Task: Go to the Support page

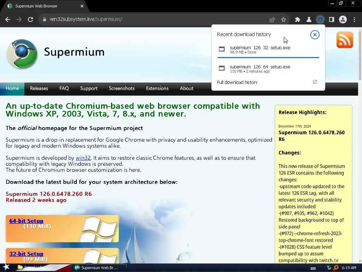Action: point(89,89)
